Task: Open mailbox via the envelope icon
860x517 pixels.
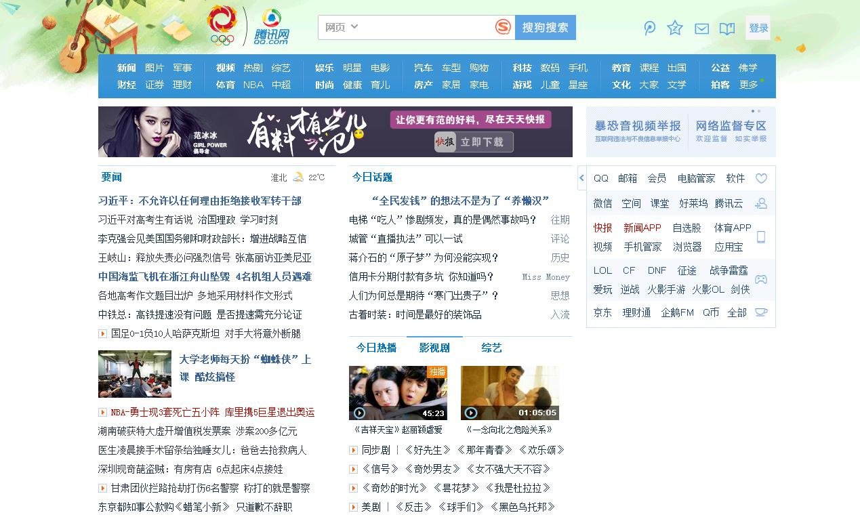Action: pyautogui.click(x=701, y=28)
